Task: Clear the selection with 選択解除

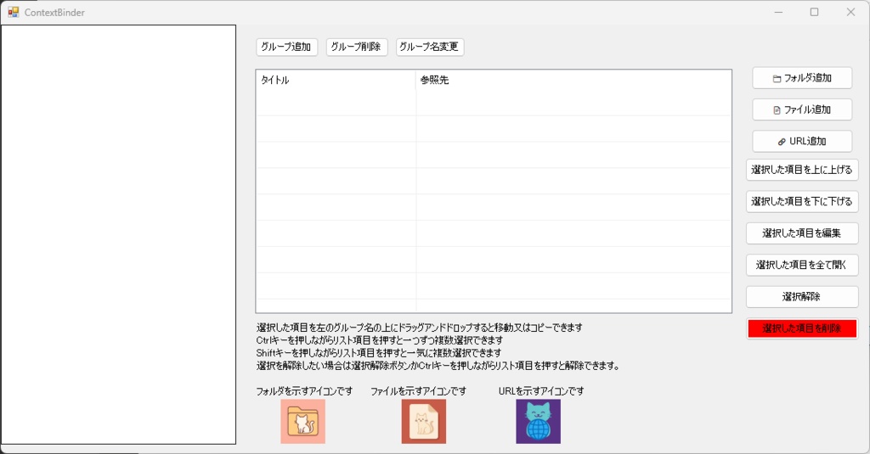Action: click(x=802, y=296)
